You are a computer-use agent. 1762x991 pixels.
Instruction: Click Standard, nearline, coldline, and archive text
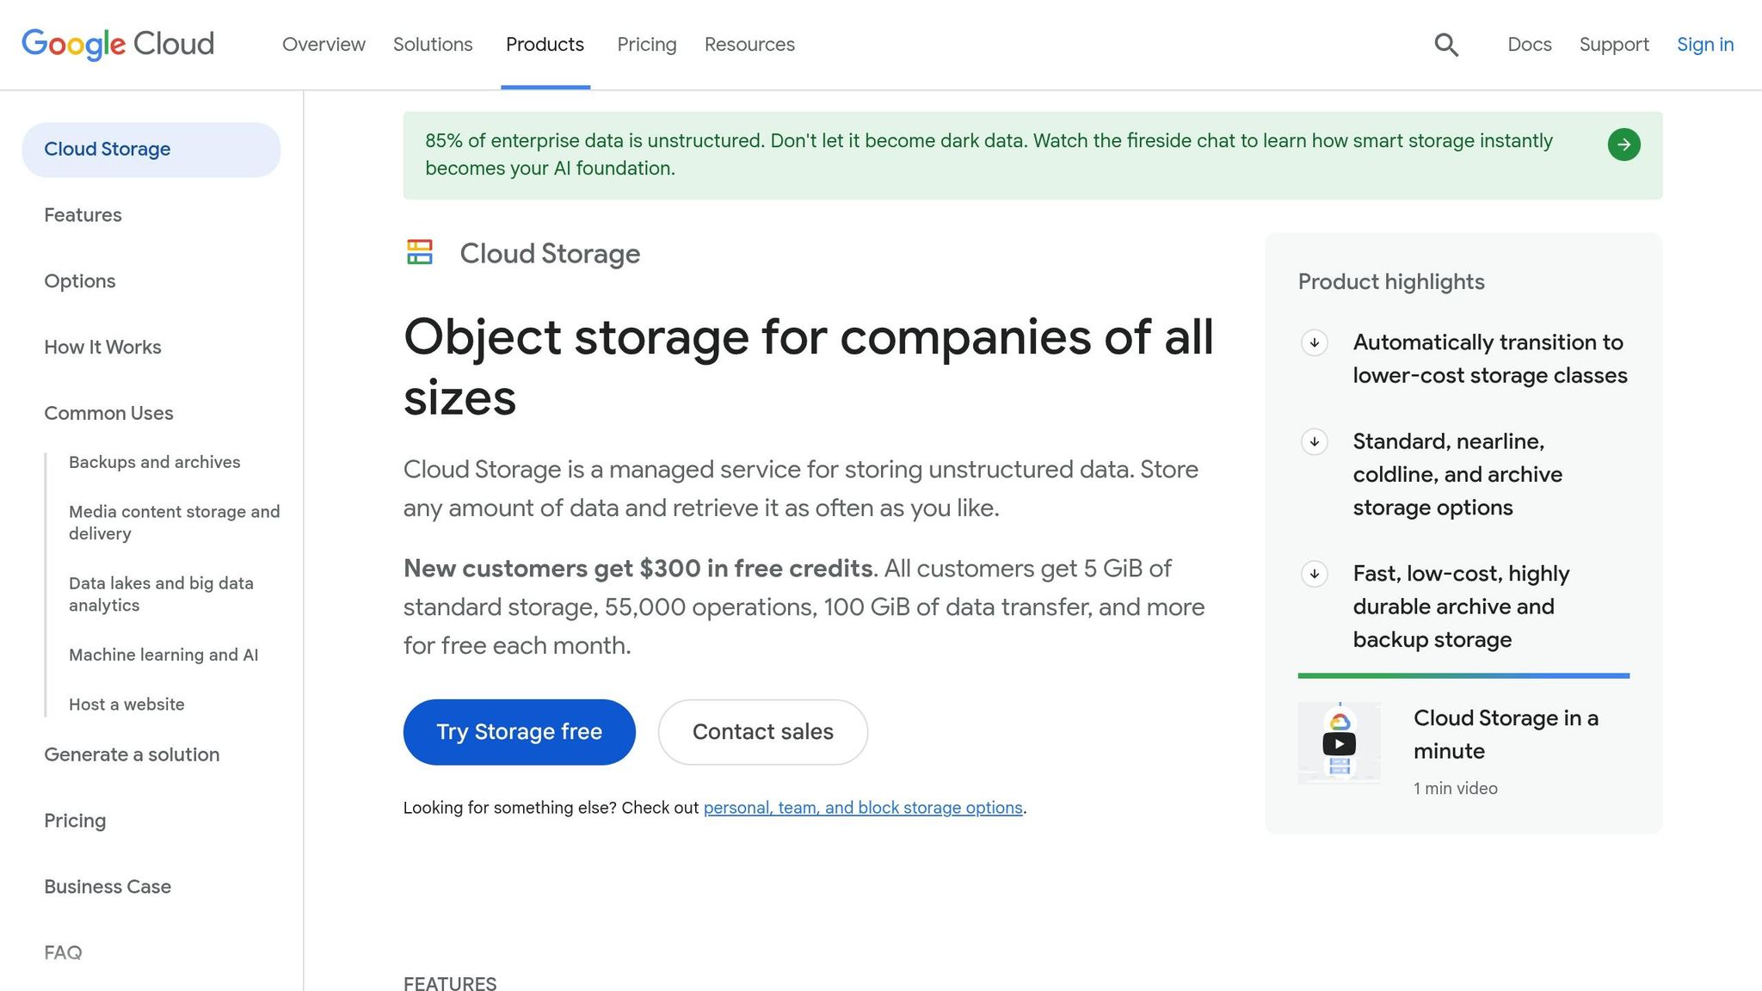[x=1457, y=475]
